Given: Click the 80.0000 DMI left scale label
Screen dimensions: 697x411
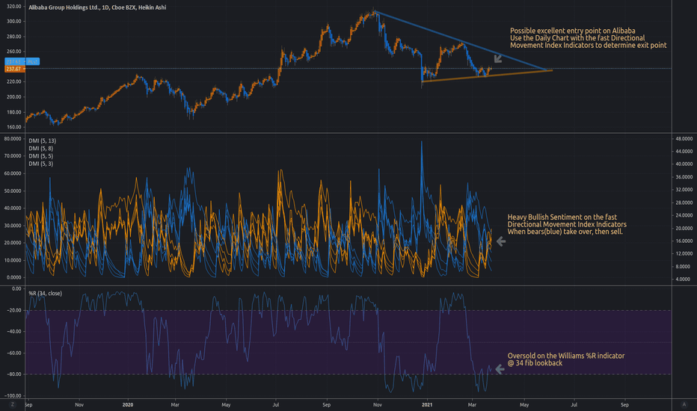Looking at the screenshot, I should pyautogui.click(x=13, y=139).
